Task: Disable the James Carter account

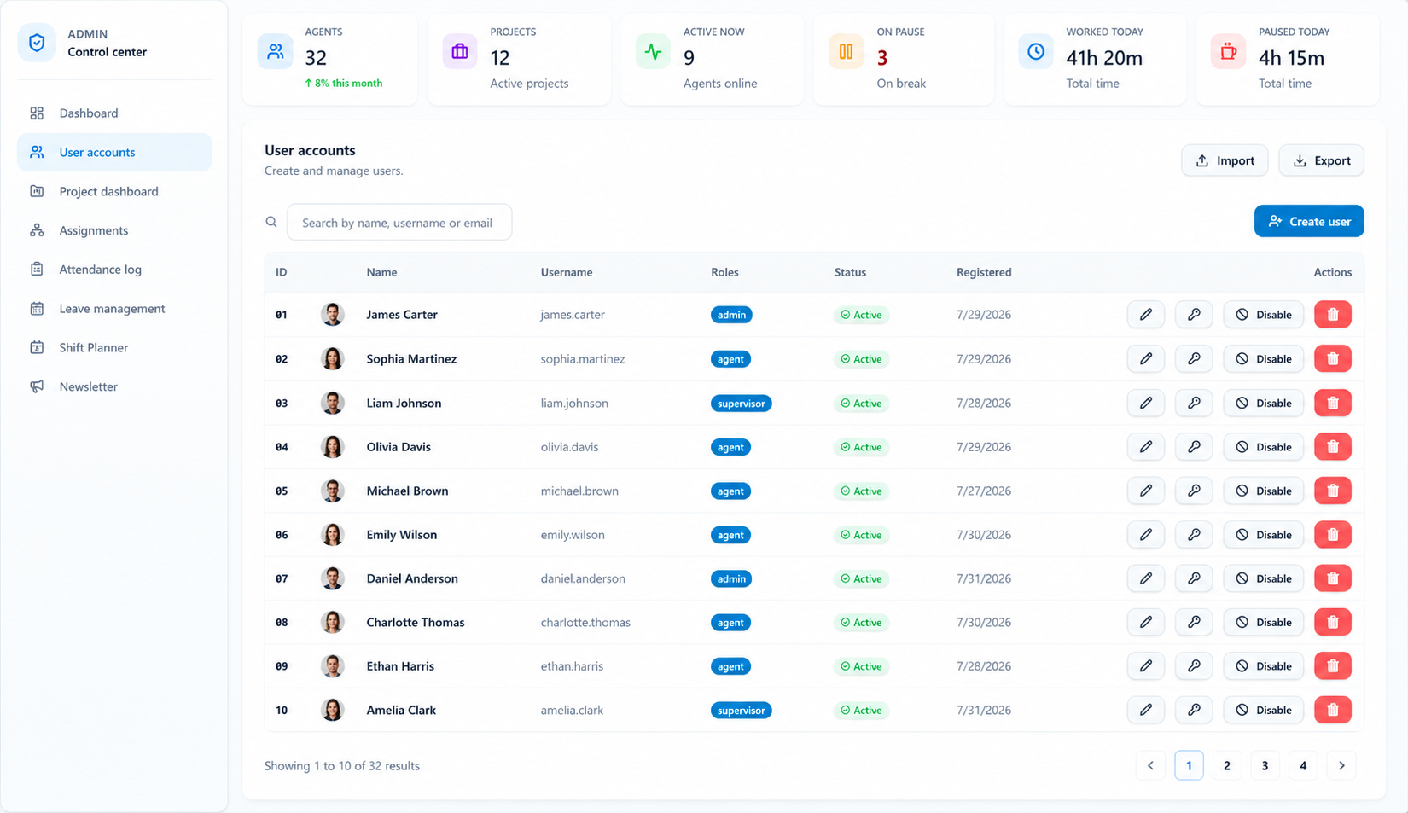Action: [x=1263, y=315]
